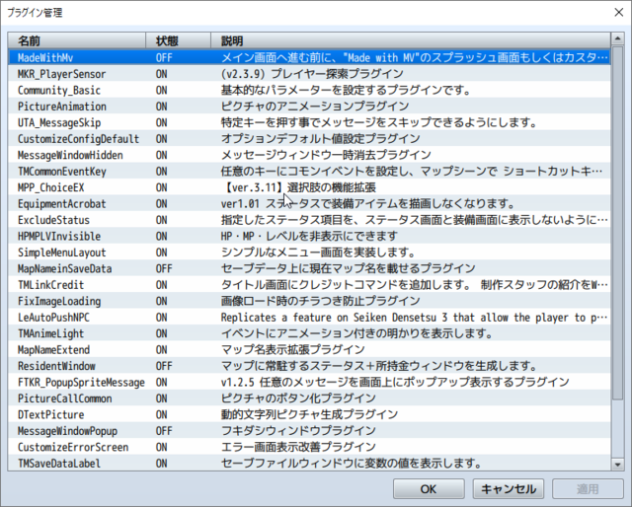The height and width of the screenshot is (507, 632).
Task: Click OFF status of ResidentWindow
Action: click(164, 366)
